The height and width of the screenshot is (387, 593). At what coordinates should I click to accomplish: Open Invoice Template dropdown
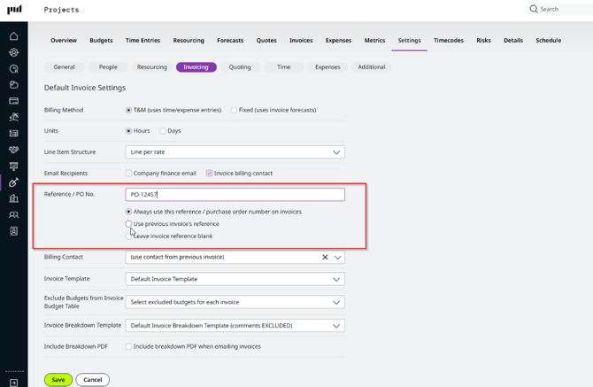(235, 279)
